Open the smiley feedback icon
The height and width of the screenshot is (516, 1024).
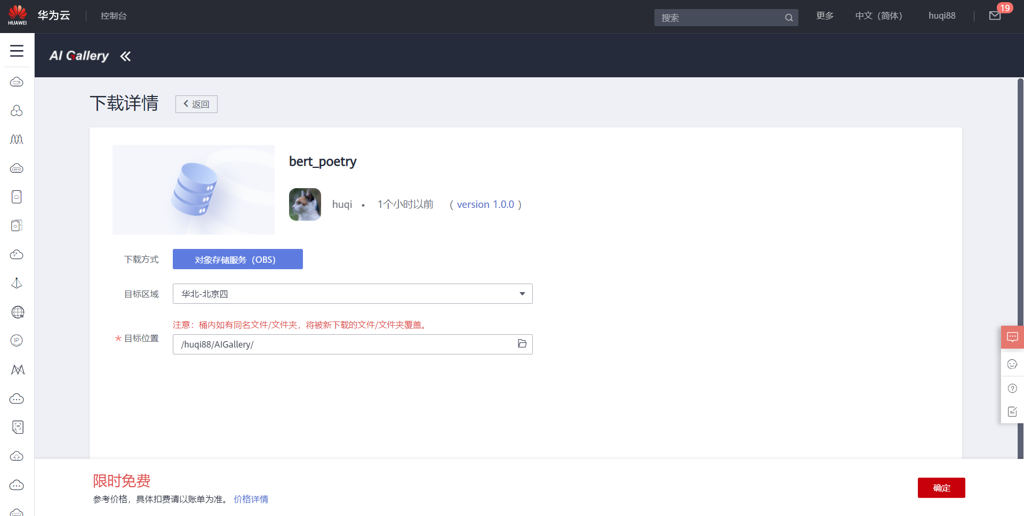(x=1012, y=365)
